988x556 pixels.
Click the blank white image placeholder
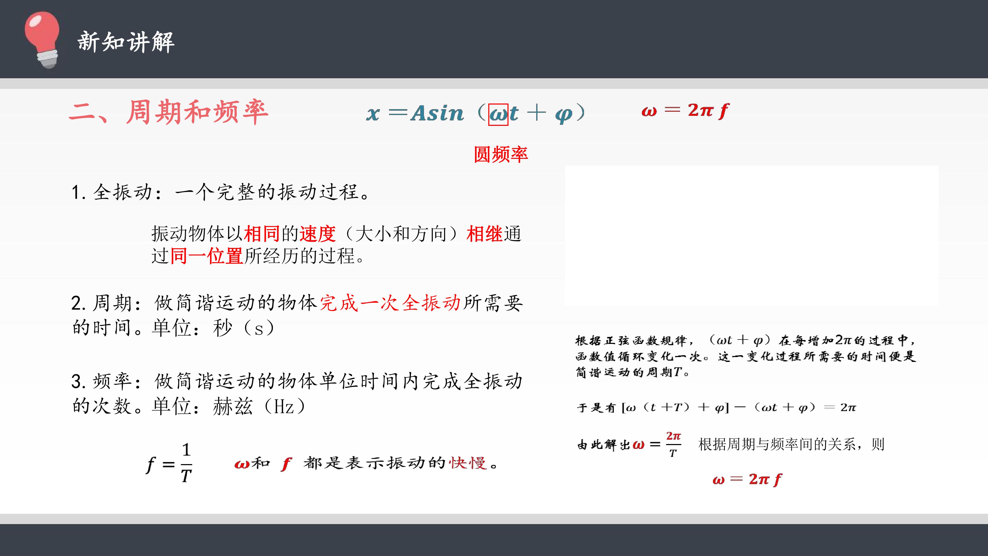click(752, 235)
